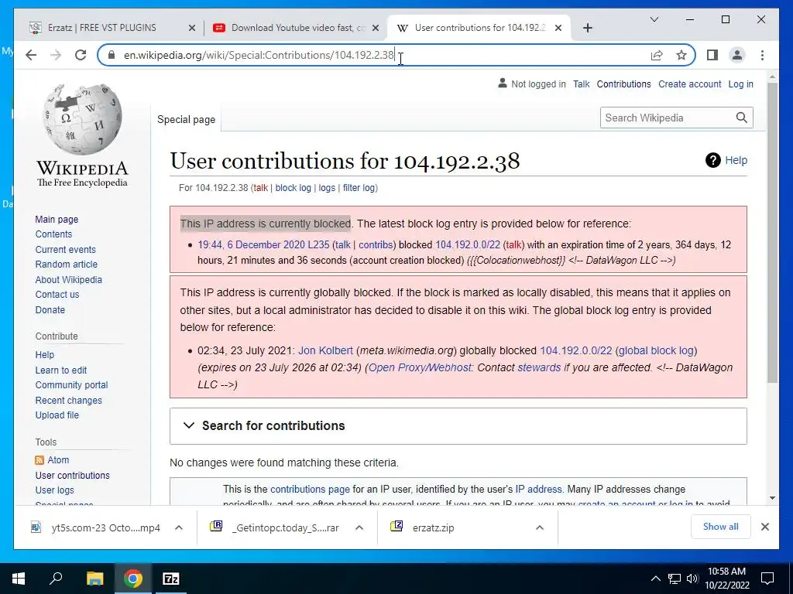Close the Download Youtube video tab
The height and width of the screenshot is (594, 793).
(376, 28)
